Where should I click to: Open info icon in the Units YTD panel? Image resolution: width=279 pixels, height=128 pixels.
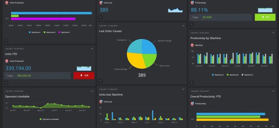pyautogui.click(x=6, y=83)
